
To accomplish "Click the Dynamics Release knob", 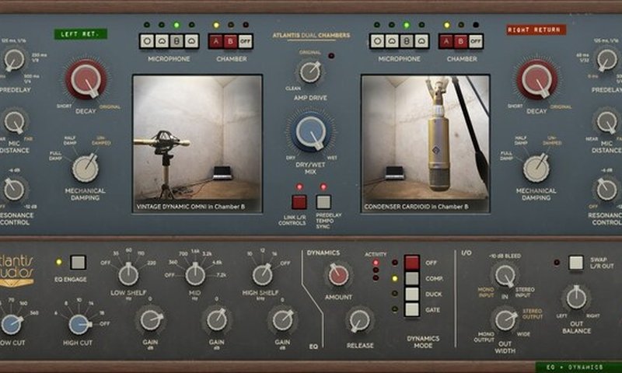I will pos(359,321).
